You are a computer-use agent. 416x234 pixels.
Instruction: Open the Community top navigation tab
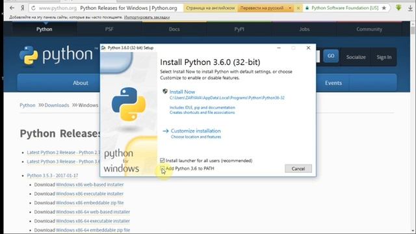pyautogui.click(x=369, y=29)
